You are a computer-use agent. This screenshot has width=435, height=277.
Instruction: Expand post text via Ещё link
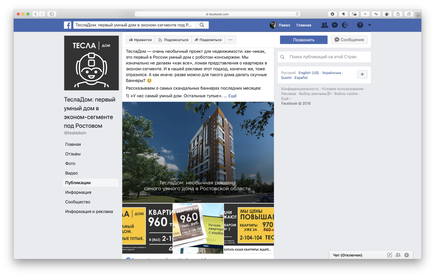[x=232, y=96]
